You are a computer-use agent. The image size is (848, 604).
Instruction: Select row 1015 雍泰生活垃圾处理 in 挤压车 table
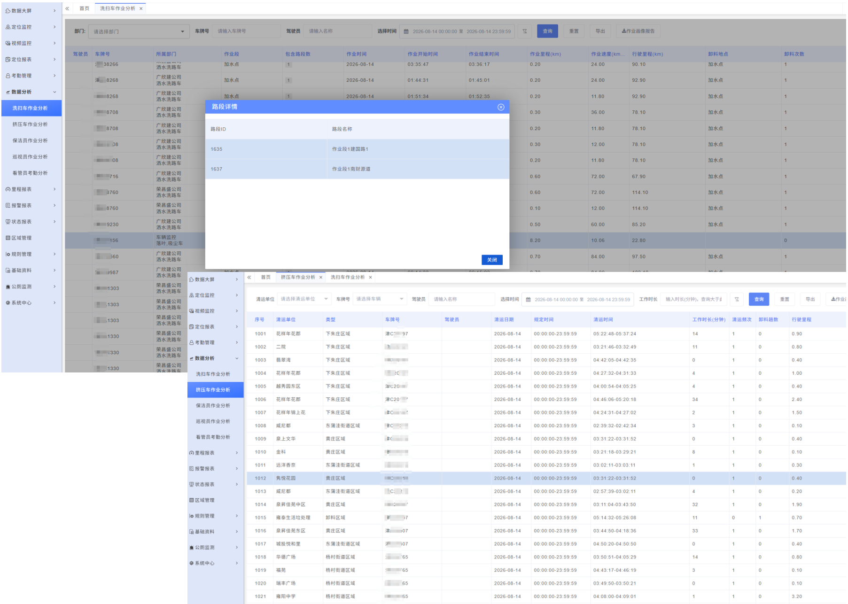[546, 518]
